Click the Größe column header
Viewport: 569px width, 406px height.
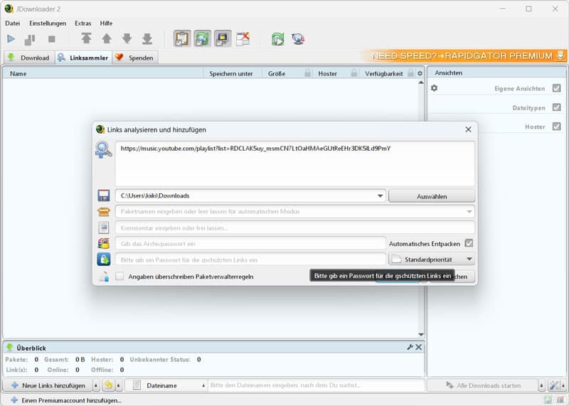pos(277,74)
